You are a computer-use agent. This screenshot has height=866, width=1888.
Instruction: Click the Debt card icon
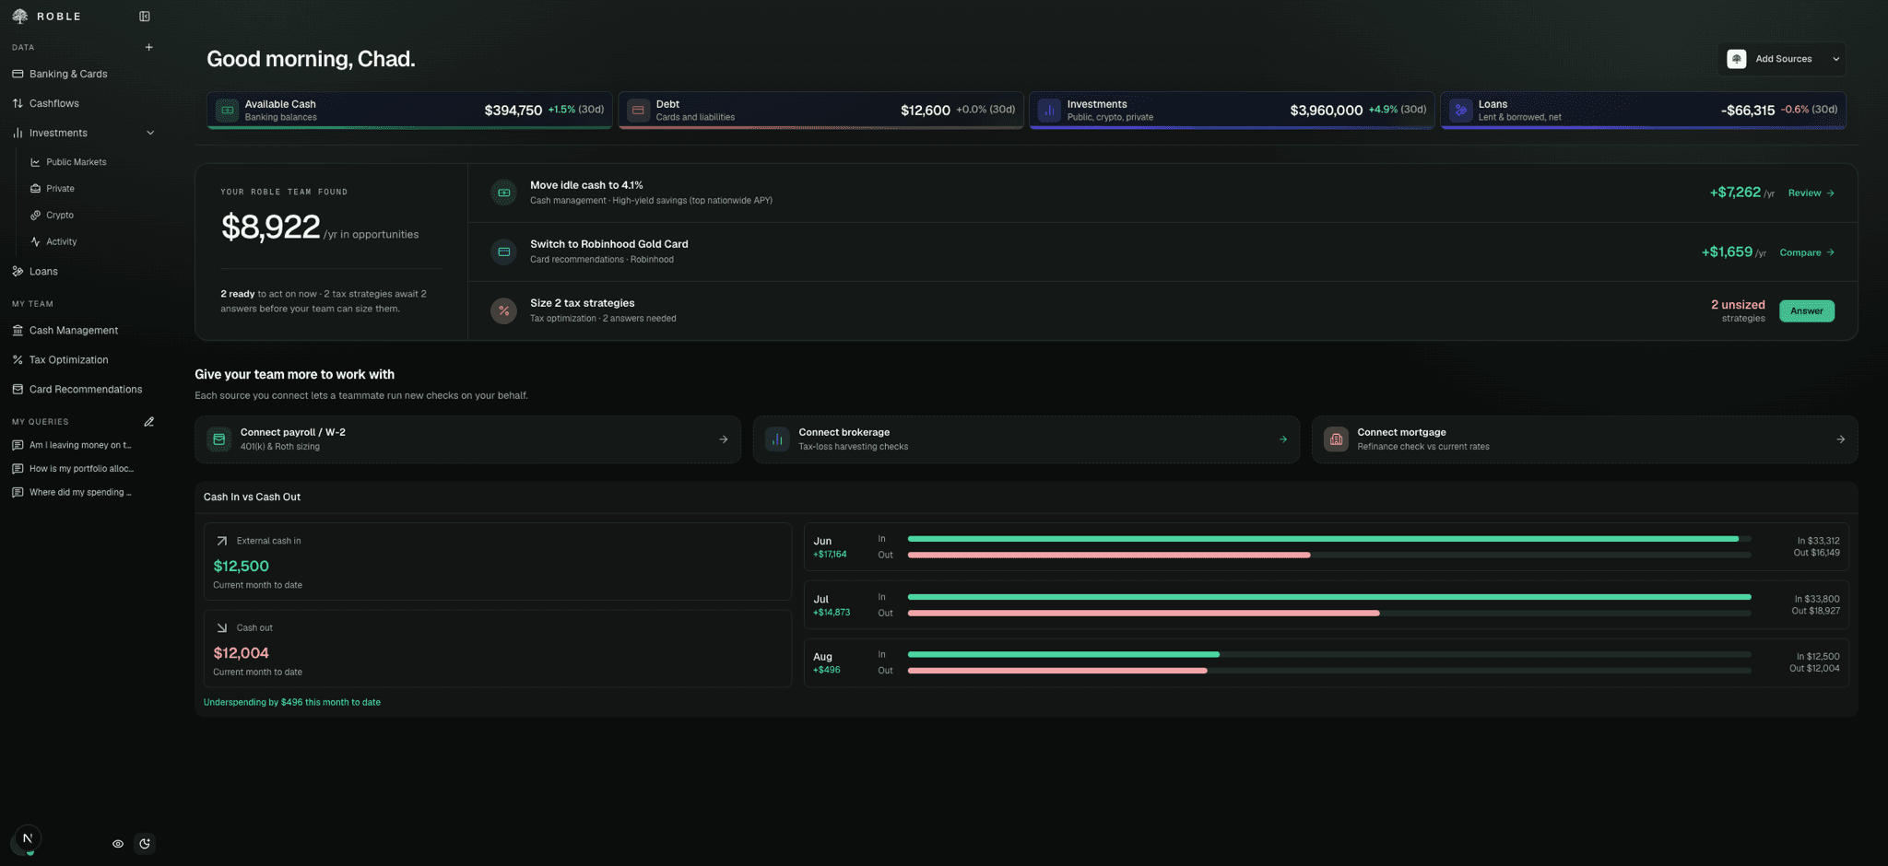coord(638,111)
